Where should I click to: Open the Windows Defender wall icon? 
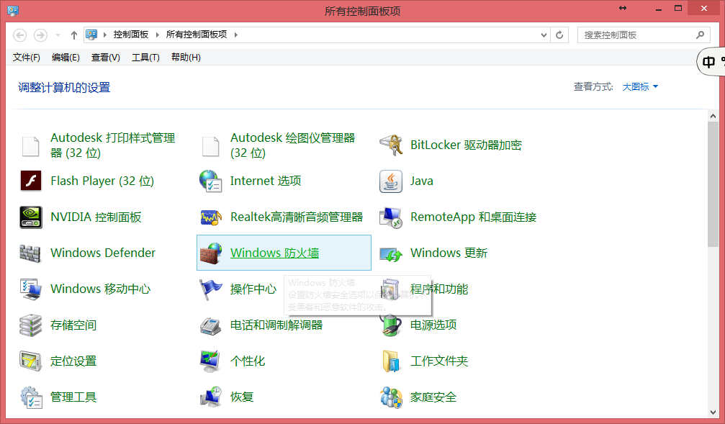point(30,253)
